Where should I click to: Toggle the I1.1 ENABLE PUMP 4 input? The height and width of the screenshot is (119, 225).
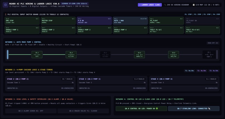[x=130, y=30]
